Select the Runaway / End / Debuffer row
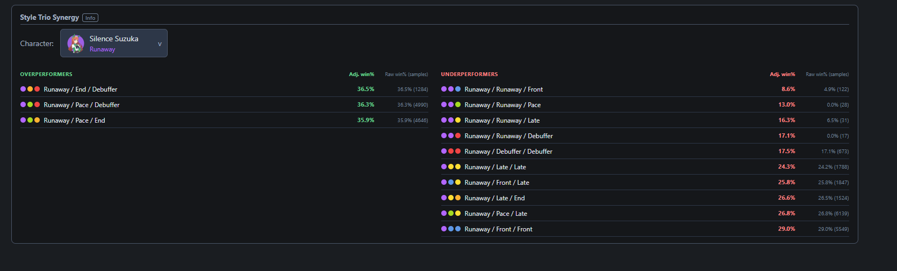 pyautogui.click(x=224, y=89)
